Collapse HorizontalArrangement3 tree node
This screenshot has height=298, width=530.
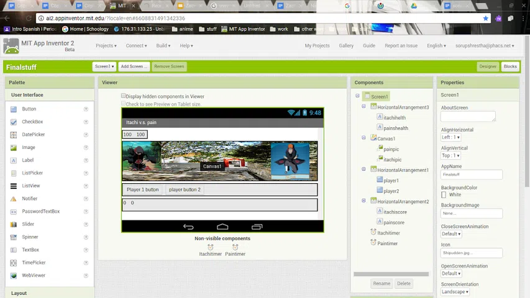363,106
